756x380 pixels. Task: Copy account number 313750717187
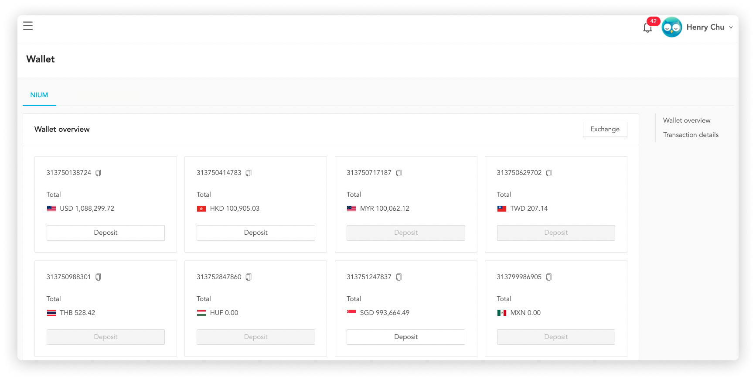point(398,173)
